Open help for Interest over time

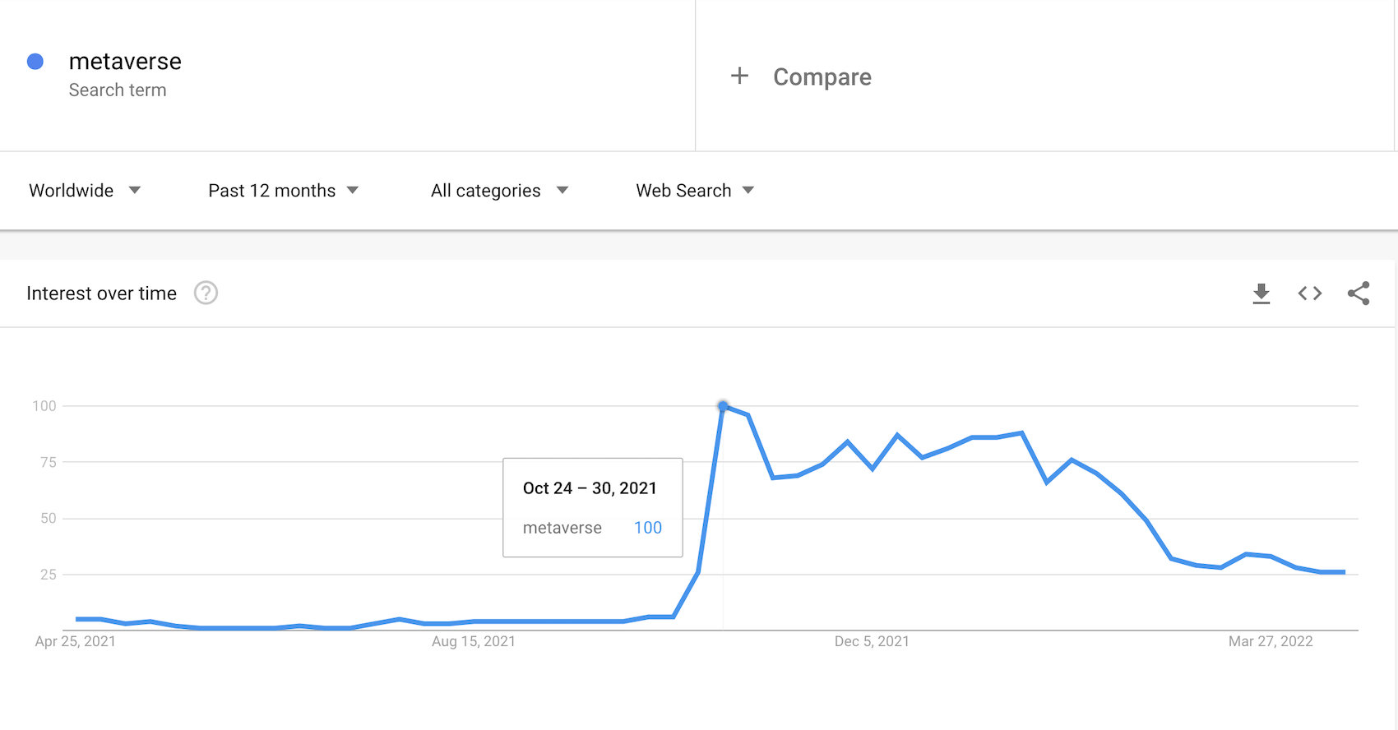pyautogui.click(x=206, y=293)
